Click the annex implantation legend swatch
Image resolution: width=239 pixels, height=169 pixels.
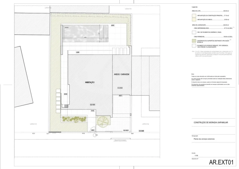(194, 20)
